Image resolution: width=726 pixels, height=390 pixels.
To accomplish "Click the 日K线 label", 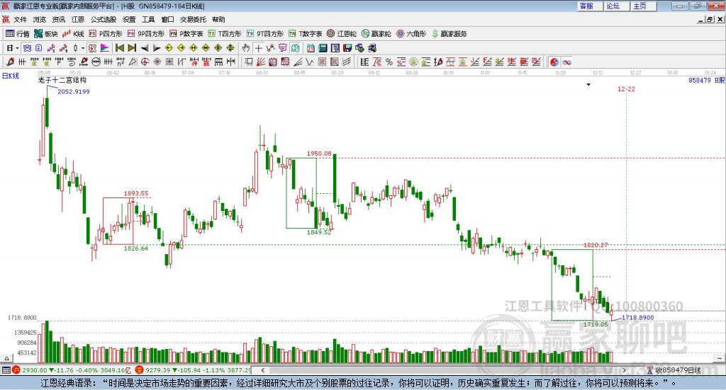I will [x=11, y=76].
